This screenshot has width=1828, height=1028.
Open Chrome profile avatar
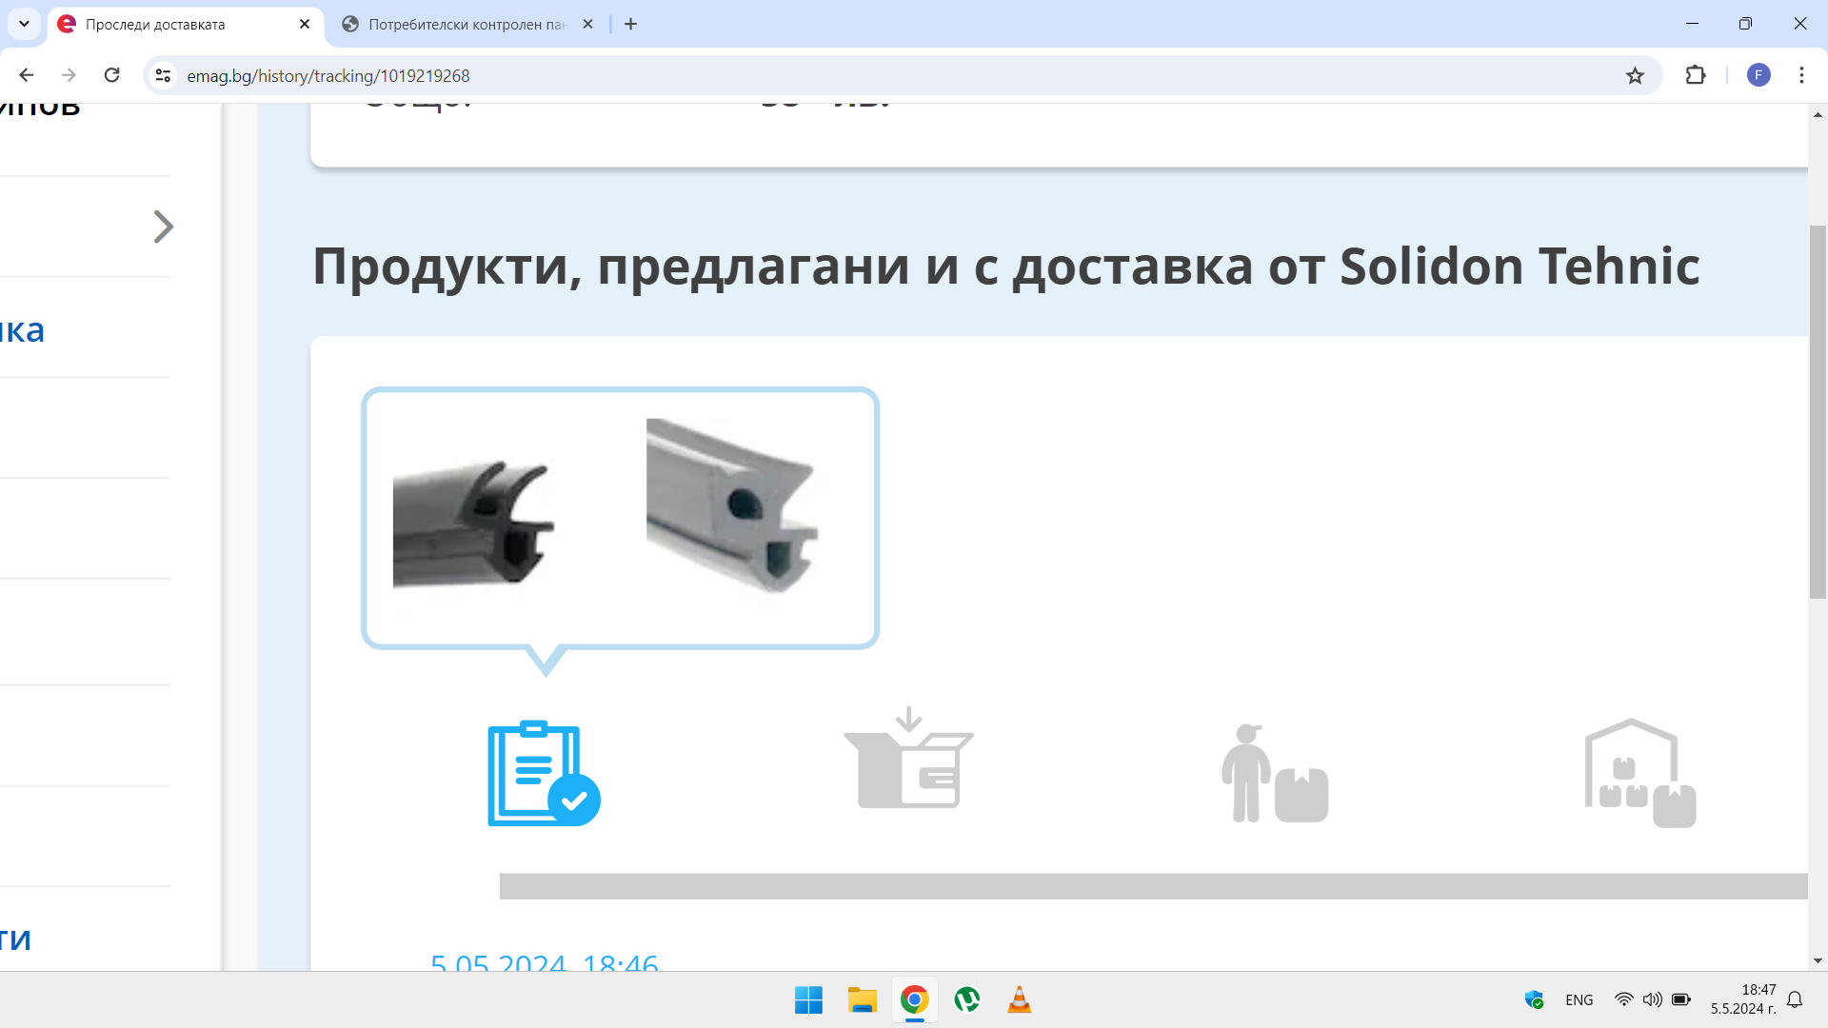tap(1758, 75)
